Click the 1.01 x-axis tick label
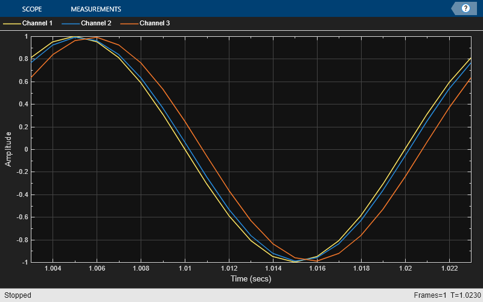483x302 pixels. pyautogui.click(x=185, y=268)
